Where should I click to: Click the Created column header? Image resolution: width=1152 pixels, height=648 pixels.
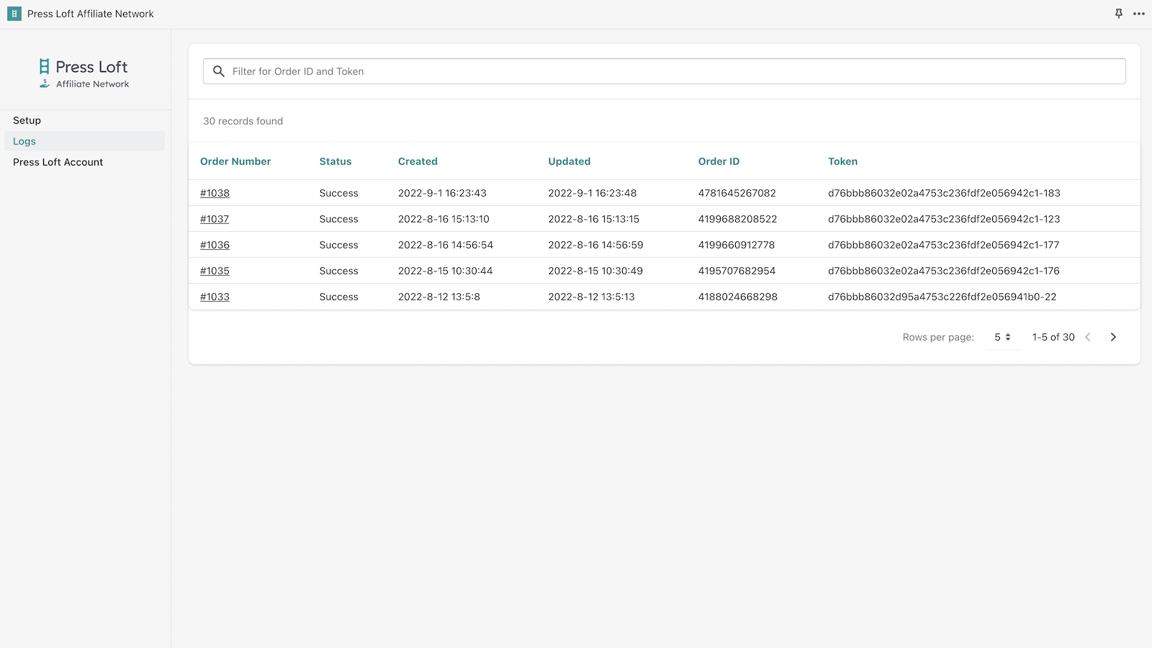[x=418, y=161]
